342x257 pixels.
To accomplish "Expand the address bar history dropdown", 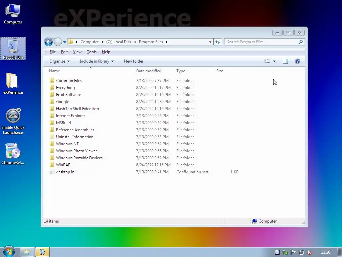I will tap(210, 42).
